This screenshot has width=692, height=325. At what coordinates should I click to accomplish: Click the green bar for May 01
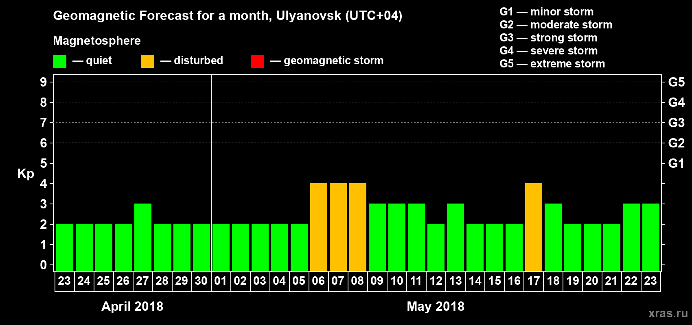(x=221, y=247)
